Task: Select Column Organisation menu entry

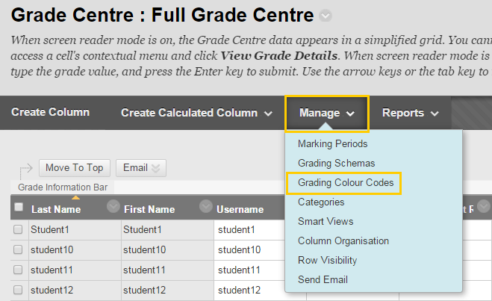Action: click(343, 241)
